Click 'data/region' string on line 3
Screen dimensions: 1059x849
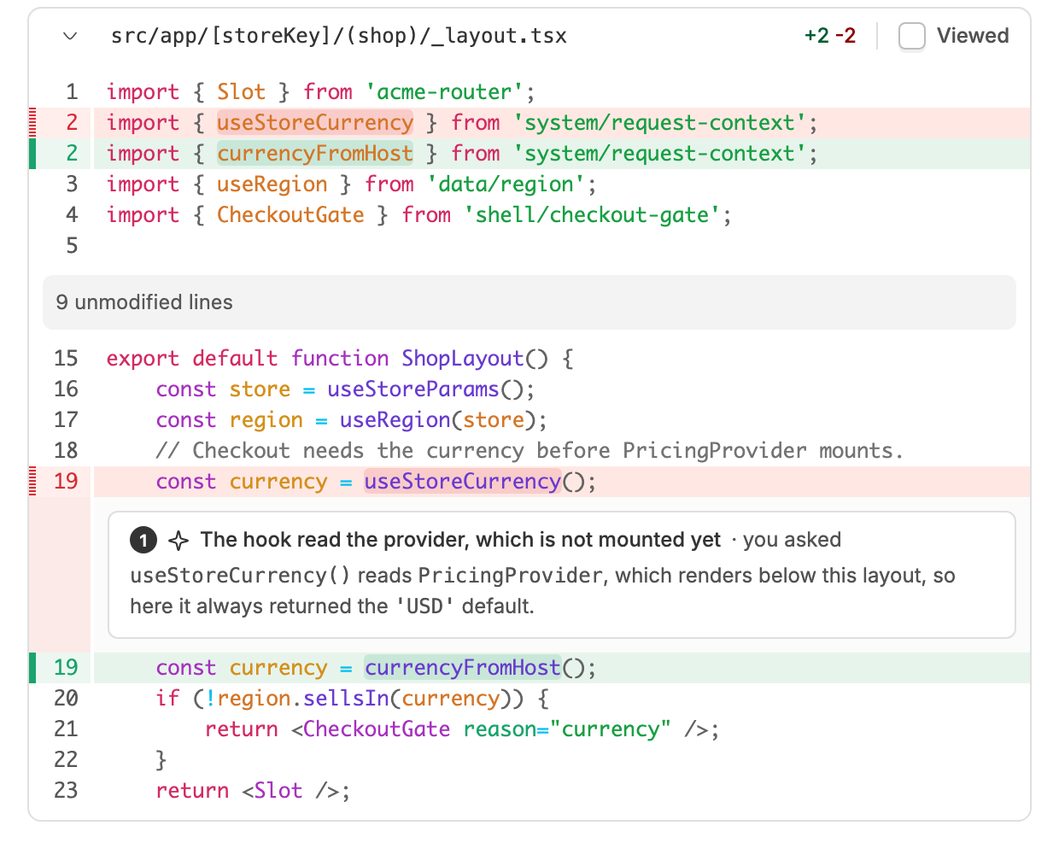[x=506, y=184]
